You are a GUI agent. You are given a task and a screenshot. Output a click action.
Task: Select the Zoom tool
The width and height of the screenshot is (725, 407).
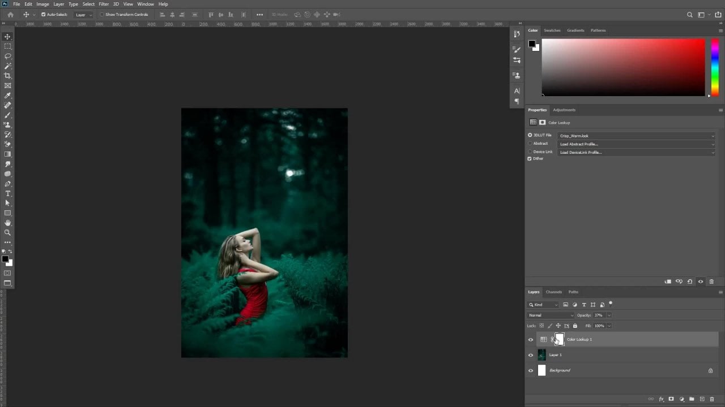coord(7,232)
